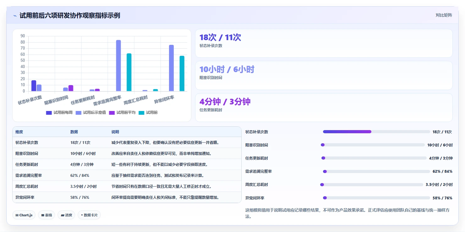Click the cyan bar for 周度汇总耗时
Viewport: 465px width, 232px height.
pyautogui.click(x=156, y=90)
